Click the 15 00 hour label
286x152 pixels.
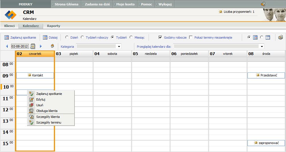pos(8,143)
